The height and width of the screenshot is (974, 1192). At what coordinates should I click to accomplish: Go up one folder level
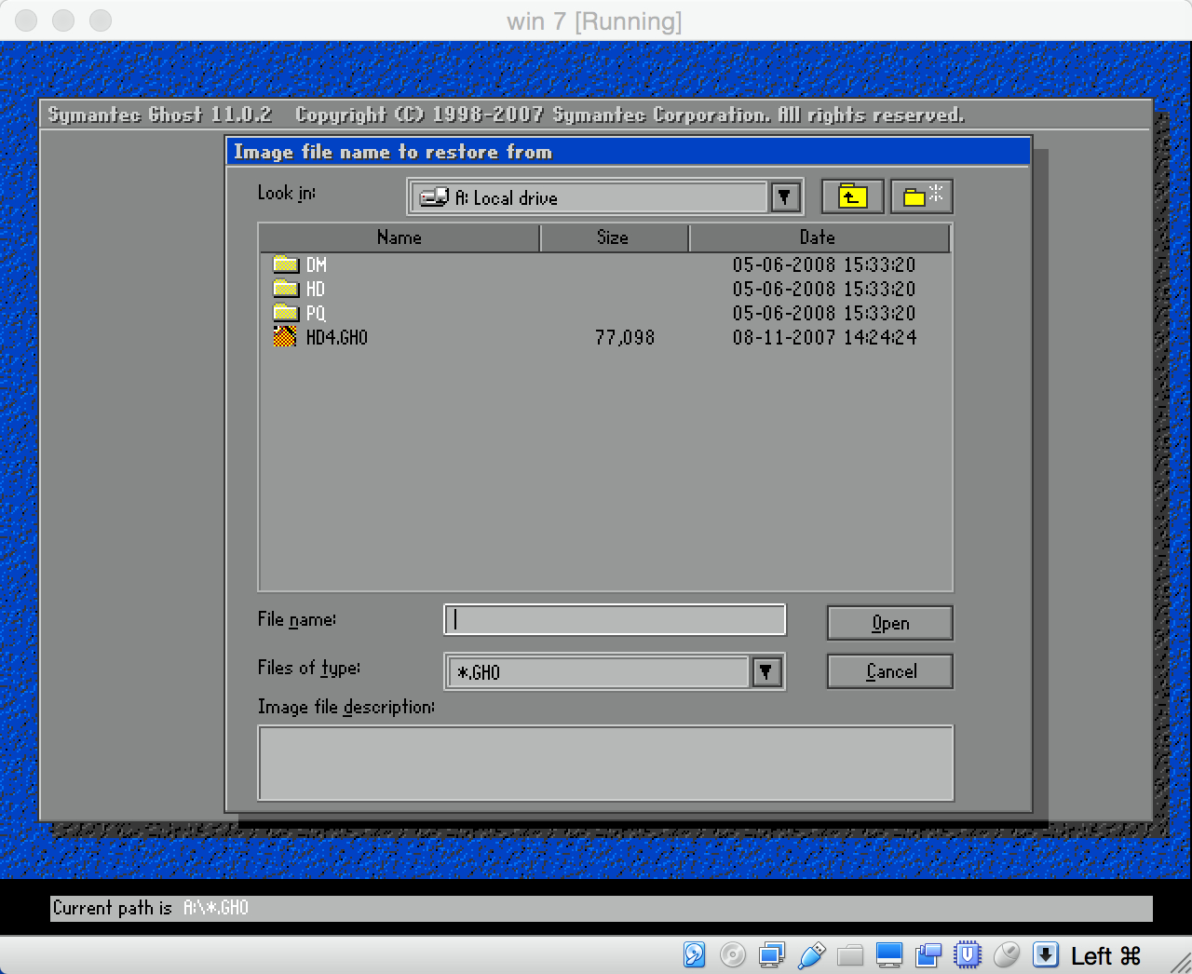coord(852,196)
